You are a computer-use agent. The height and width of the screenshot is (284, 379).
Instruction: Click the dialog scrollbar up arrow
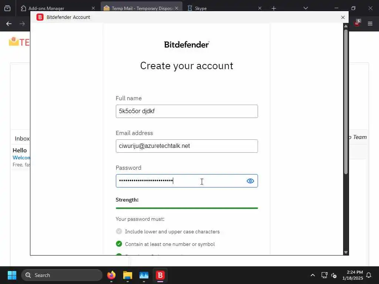pos(346,26)
